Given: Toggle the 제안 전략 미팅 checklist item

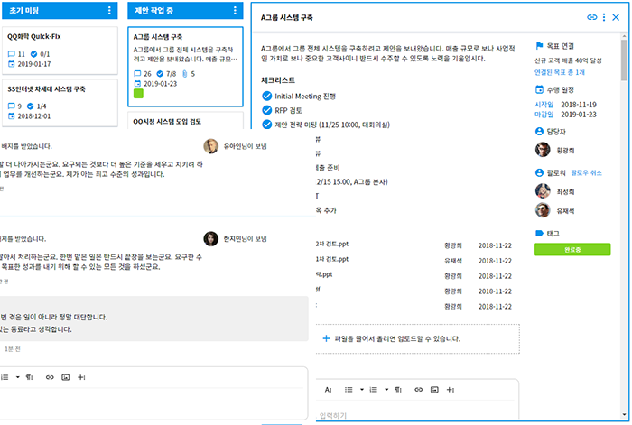Looking at the screenshot, I should point(266,125).
